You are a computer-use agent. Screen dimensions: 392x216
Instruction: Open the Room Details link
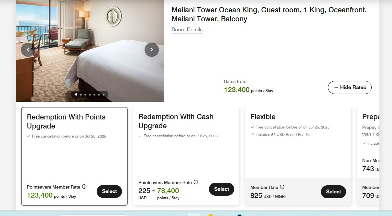tap(187, 29)
